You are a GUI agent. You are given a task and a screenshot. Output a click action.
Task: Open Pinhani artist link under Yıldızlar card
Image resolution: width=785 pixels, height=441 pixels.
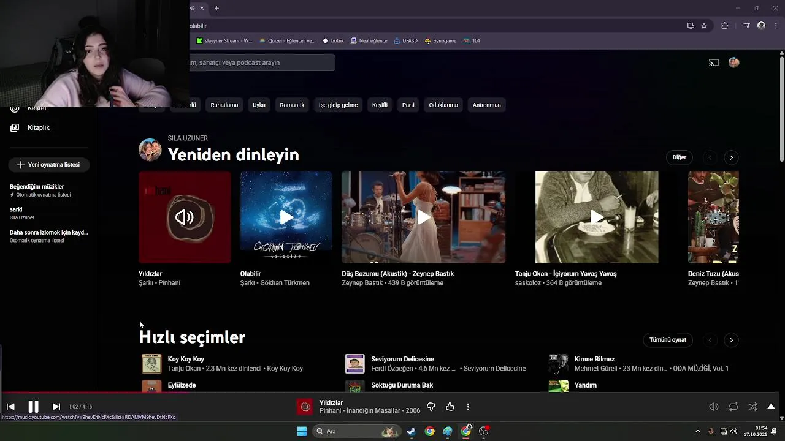tap(169, 283)
